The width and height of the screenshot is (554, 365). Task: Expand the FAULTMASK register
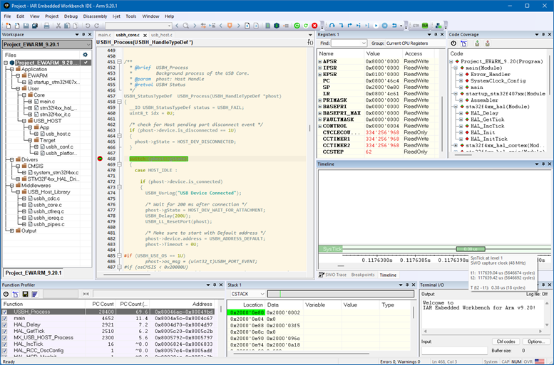coord(320,120)
